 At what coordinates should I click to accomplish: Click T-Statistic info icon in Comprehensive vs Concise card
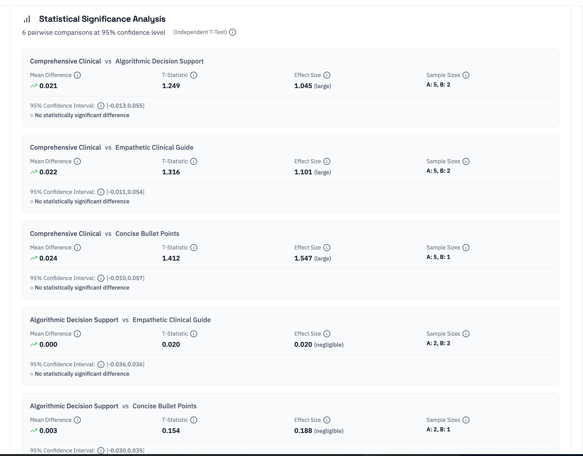(x=194, y=248)
